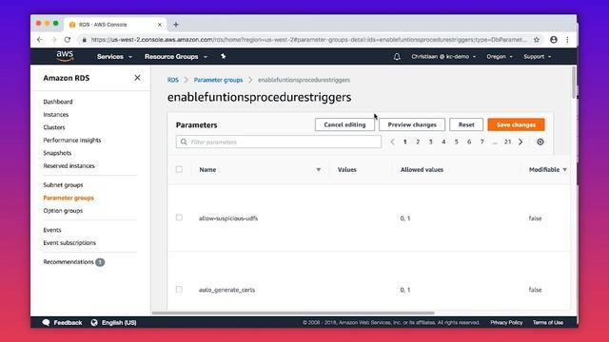This screenshot has height=342, width=609.
Task: Click the site security lock icon
Action: pyautogui.click(x=85, y=40)
